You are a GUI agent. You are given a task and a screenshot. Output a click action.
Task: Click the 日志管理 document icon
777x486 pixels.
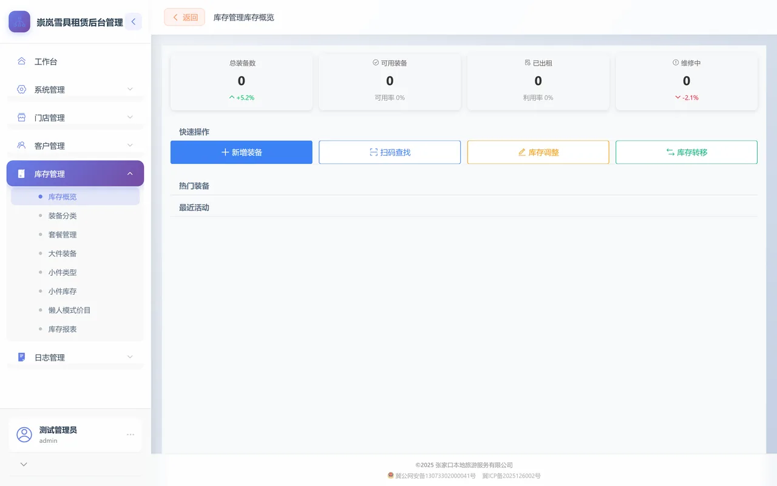tap(22, 357)
